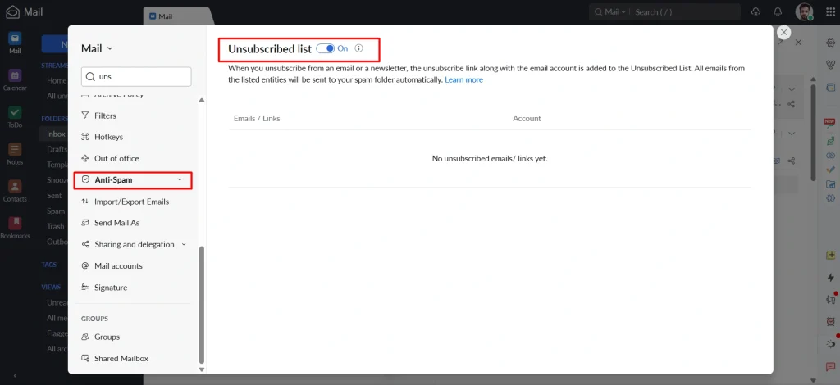This screenshot has height=385, width=840.
Task: Open the Calendar app icon
Action: click(x=15, y=79)
